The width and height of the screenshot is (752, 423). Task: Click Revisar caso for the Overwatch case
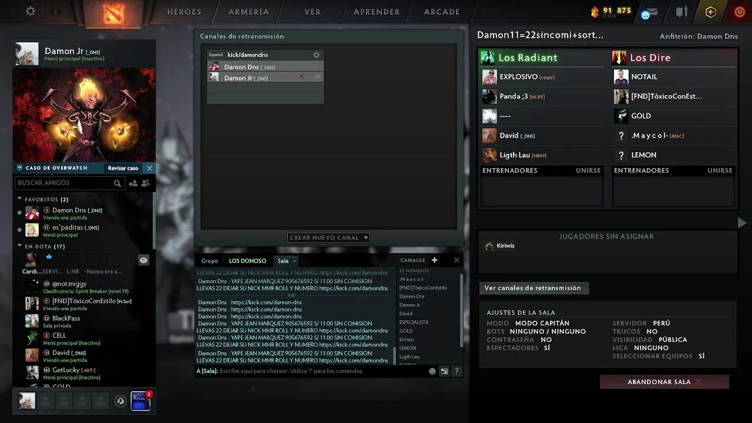pyautogui.click(x=123, y=168)
